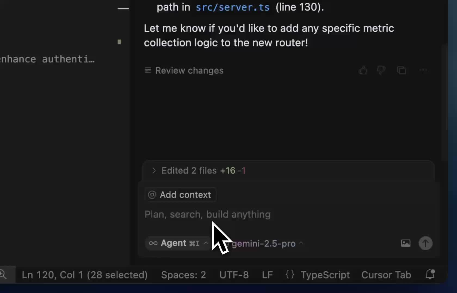
Task: Open the more actions ellipsis menu
Action: (423, 71)
